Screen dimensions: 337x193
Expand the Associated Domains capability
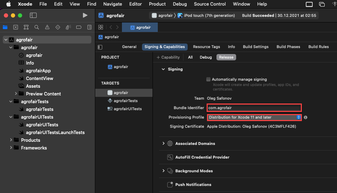point(163,143)
